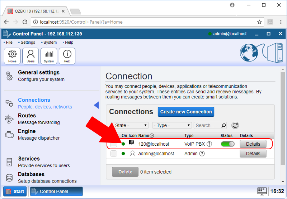The width and height of the screenshot is (287, 199).
Task: Open the State filter dropdown
Action: 130,125
